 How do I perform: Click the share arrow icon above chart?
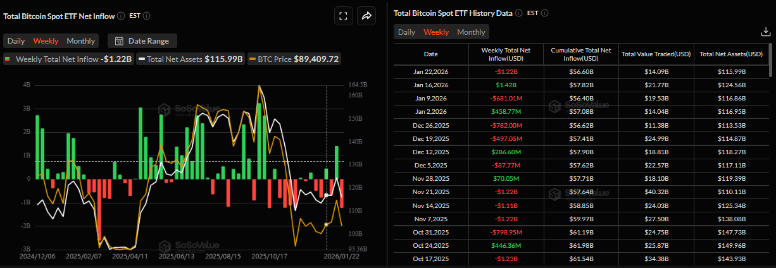[x=366, y=16]
